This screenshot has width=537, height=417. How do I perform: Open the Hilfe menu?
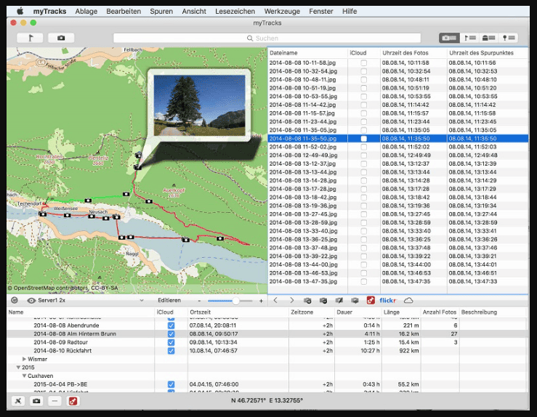[x=350, y=12]
